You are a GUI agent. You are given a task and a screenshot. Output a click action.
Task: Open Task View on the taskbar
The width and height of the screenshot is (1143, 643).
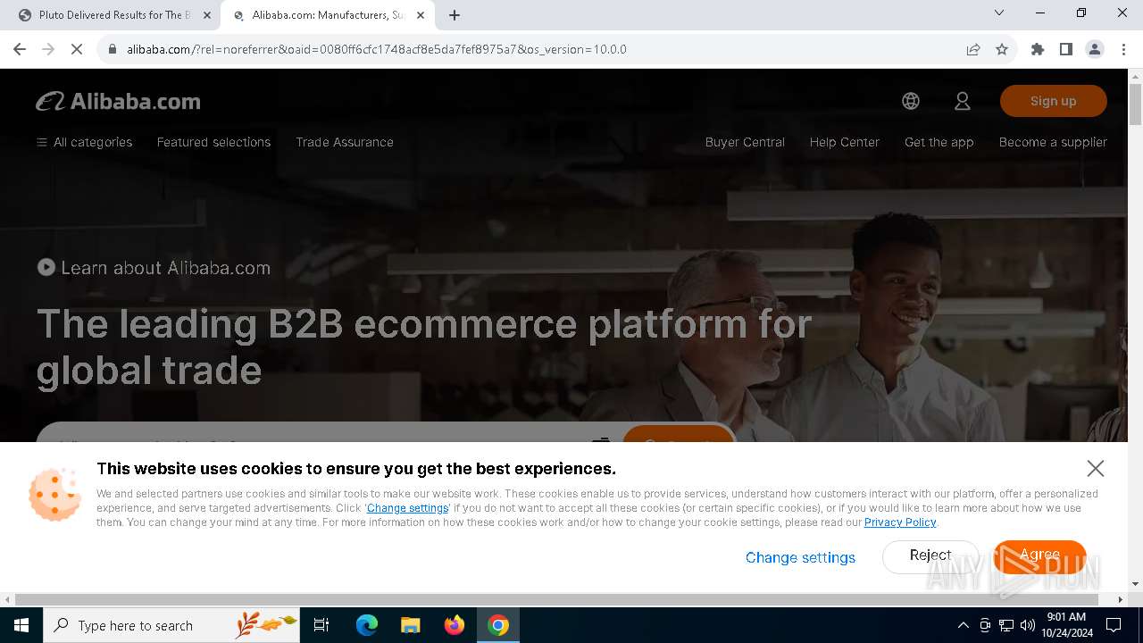pyautogui.click(x=321, y=625)
